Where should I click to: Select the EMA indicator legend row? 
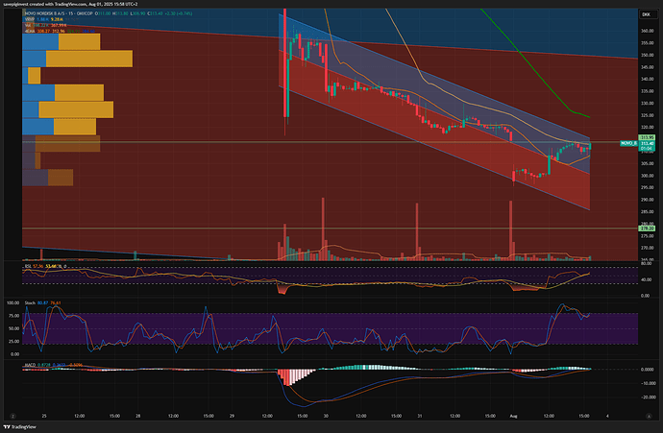point(60,32)
